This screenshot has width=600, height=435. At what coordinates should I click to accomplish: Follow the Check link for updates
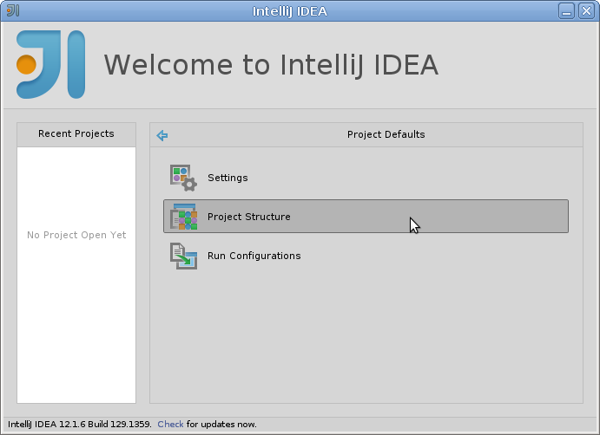(170, 425)
